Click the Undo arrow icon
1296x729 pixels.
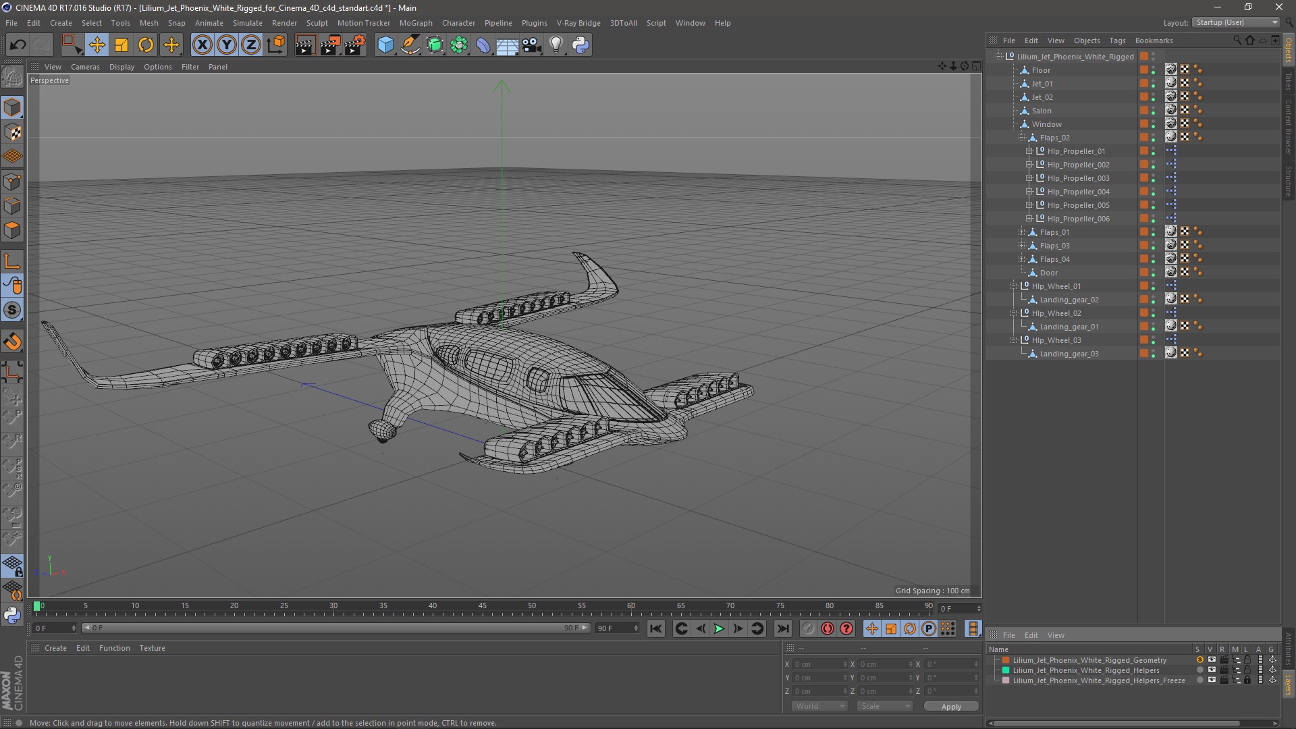pyautogui.click(x=18, y=45)
